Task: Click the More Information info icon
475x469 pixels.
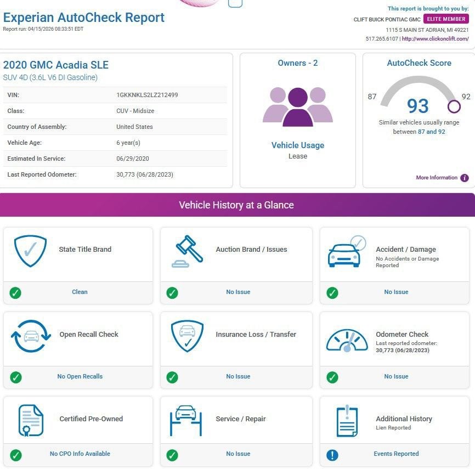Action: (465, 178)
